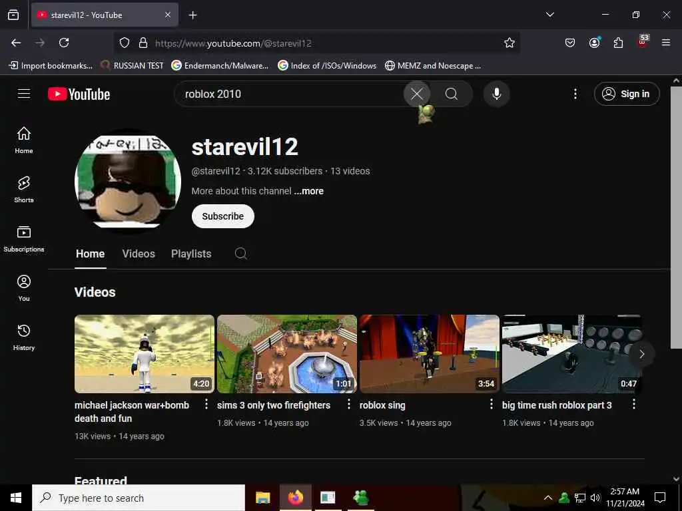Open Firefox View icon at tab strip start
Image resolution: width=682 pixels, height=511 pixels.
point(13,15)
